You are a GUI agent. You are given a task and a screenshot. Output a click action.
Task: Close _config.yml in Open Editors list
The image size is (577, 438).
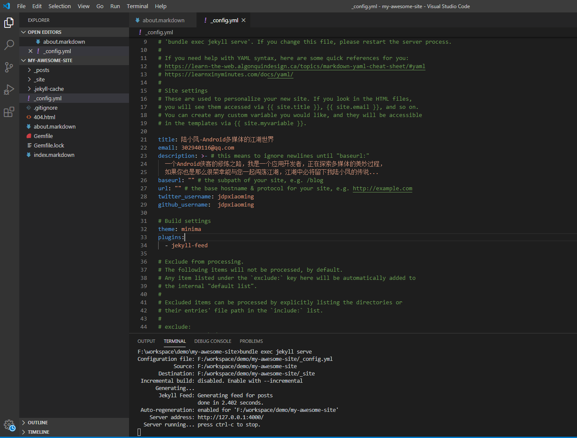[x=30, y=51]
